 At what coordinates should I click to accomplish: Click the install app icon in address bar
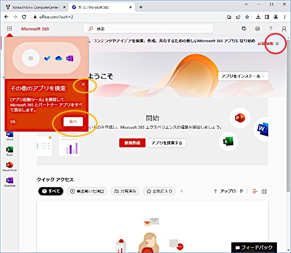point(229,17)
